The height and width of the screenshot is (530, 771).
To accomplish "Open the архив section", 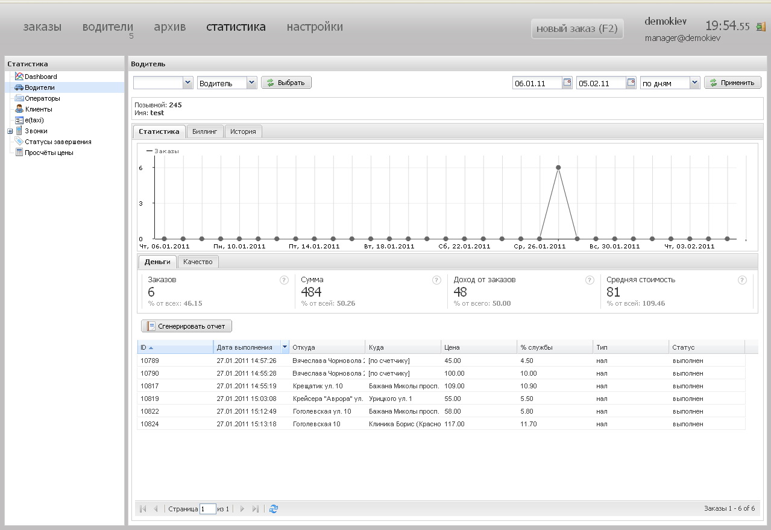I will click(x=170, y=27).
